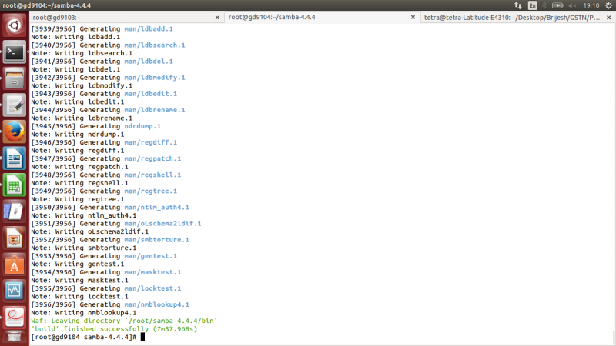Screen dimensions: 616x346
Task: Close the root@gd9104:~/samba-4.4.4 tab
Action: [x=413, y=17]
